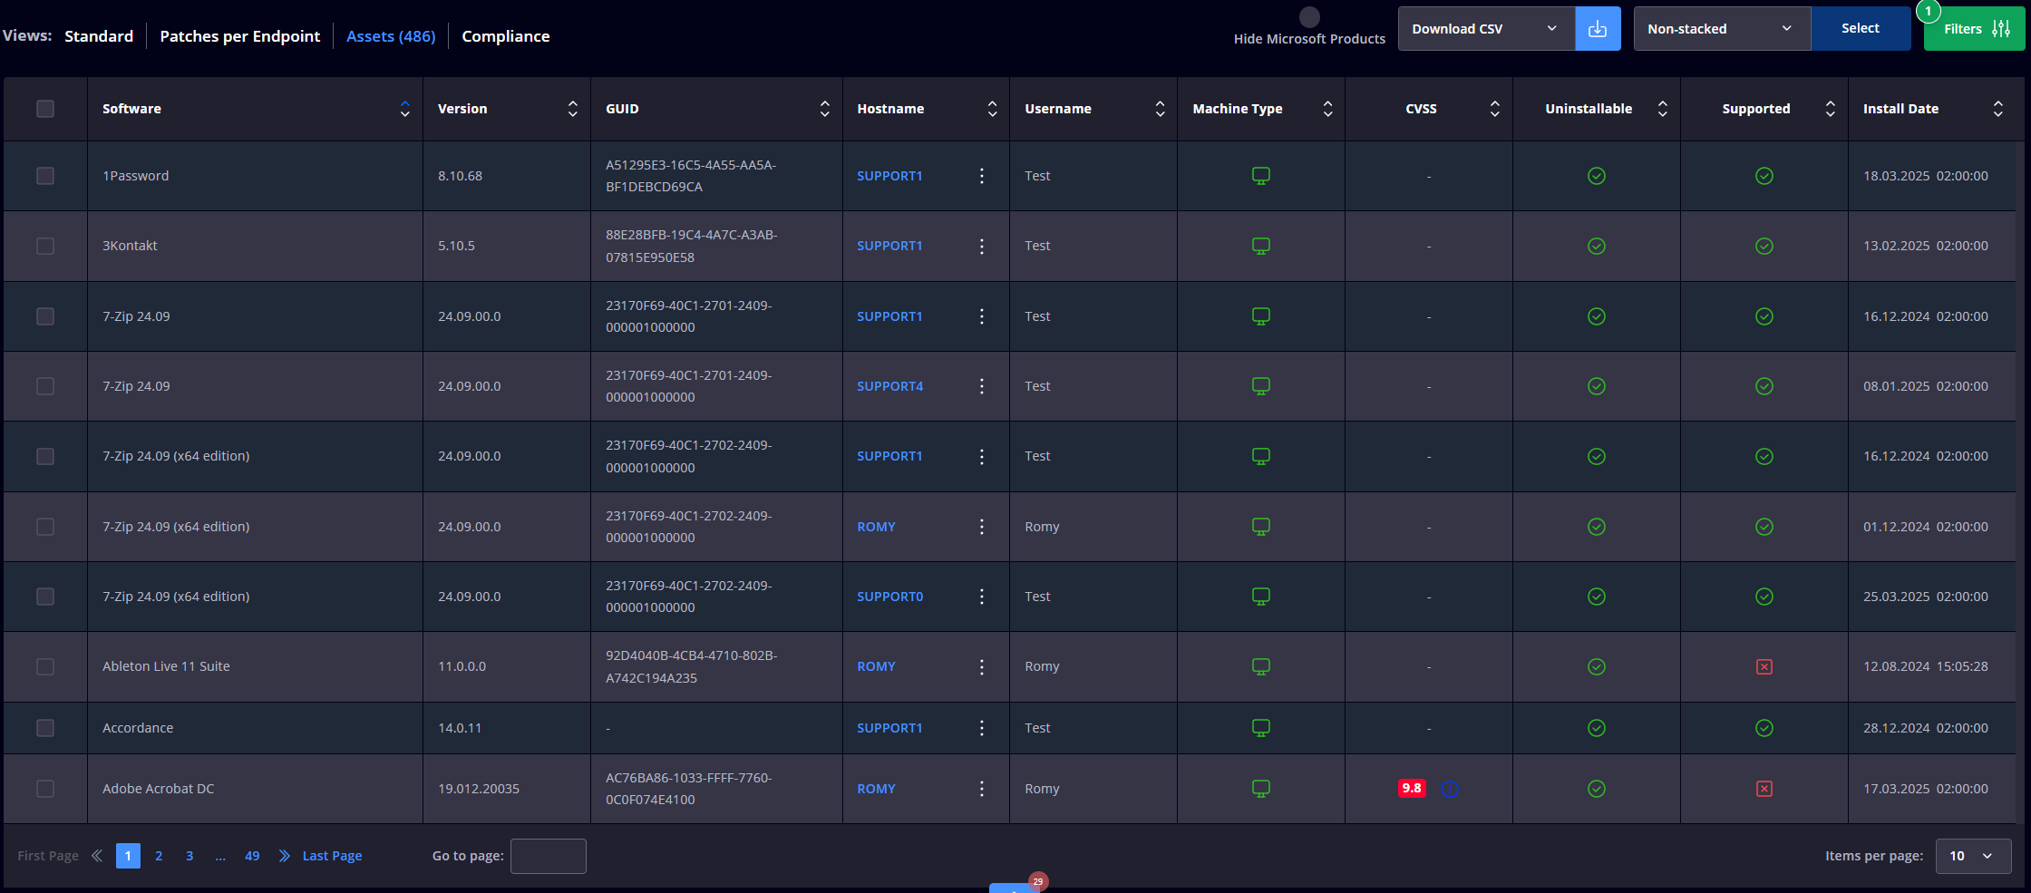
Task: Check the 3Kontakt row checkbox
Action: (45, 247)
